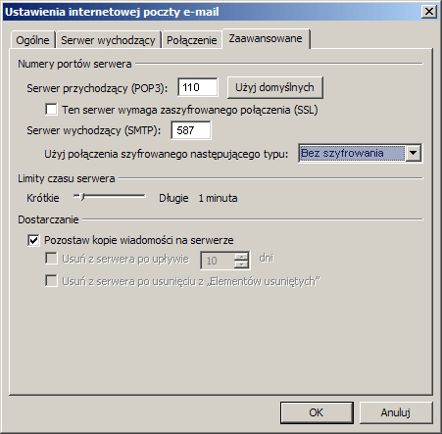The image size is (442, 434).
Task: Toggle Usuń z serwera po upływie checkbox
Action: pos(52,259)
